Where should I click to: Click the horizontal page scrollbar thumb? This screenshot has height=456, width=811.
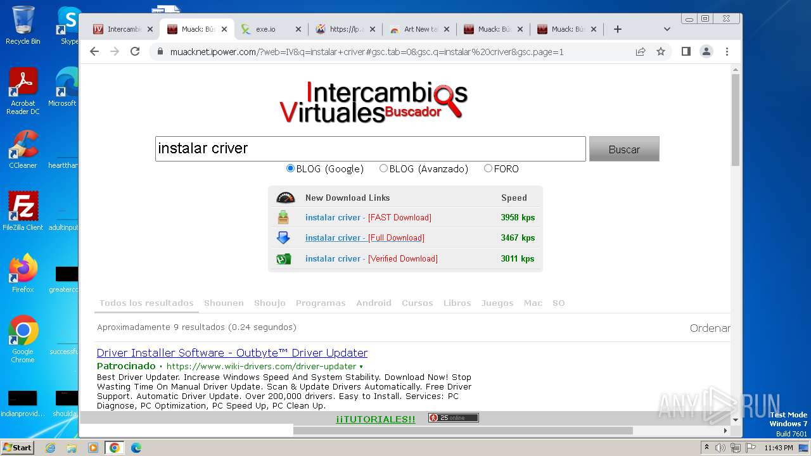click(x=463, y=431)
